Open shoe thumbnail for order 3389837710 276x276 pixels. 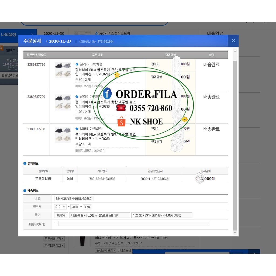63,70
